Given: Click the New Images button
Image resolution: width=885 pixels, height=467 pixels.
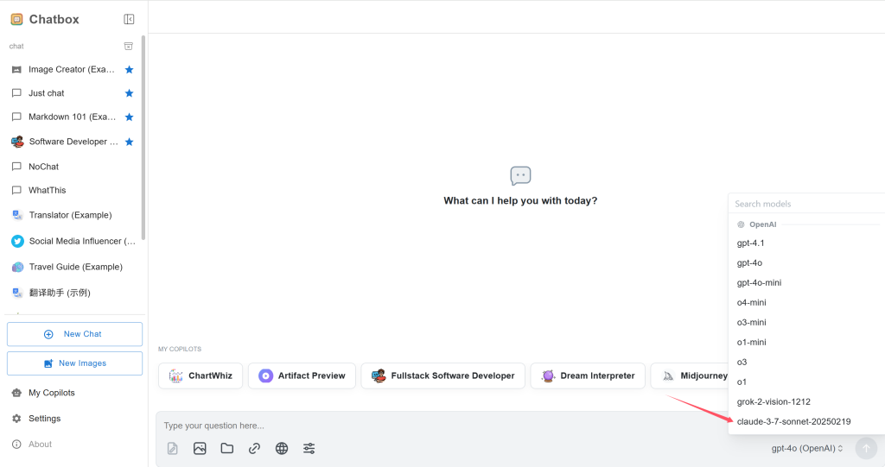Looking at the screenshot, I should click(x=74, y=363).
